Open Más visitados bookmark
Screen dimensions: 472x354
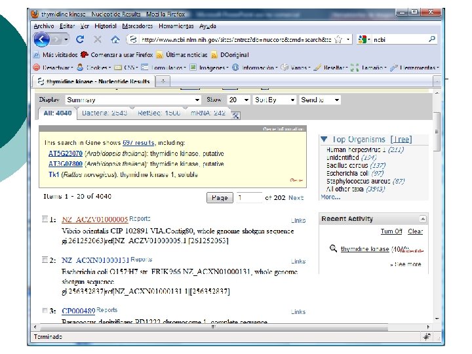click(56, 55)
